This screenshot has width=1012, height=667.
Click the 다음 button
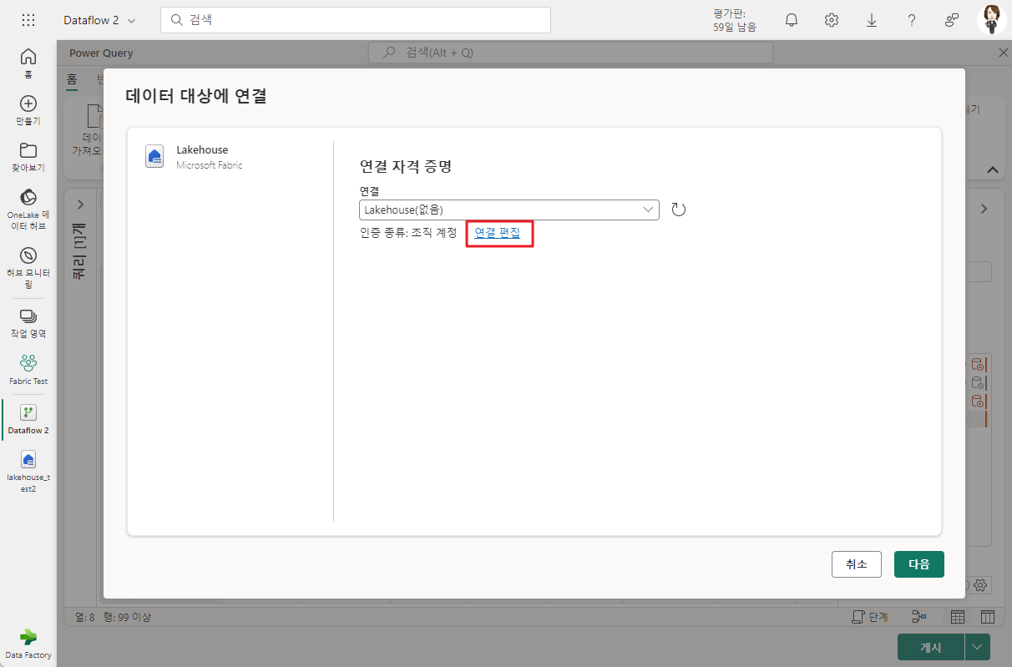point(919,564)
